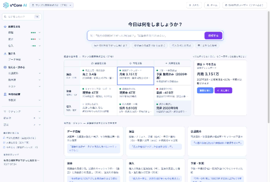Expand the 会議資料 sidebar item
Screen dimensions: 270x182
coord(40,73)
